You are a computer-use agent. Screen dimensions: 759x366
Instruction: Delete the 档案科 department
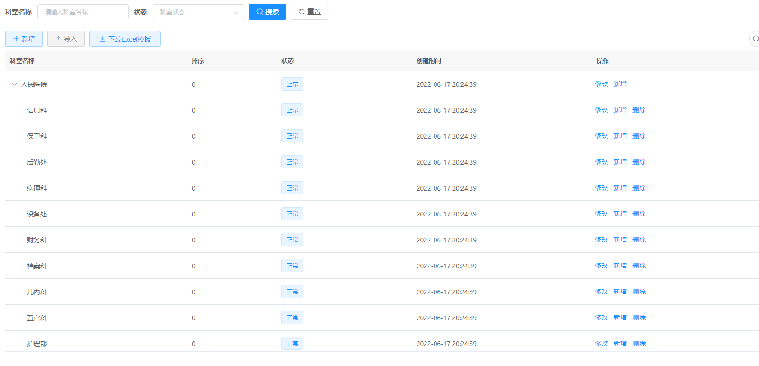[639, 266]
